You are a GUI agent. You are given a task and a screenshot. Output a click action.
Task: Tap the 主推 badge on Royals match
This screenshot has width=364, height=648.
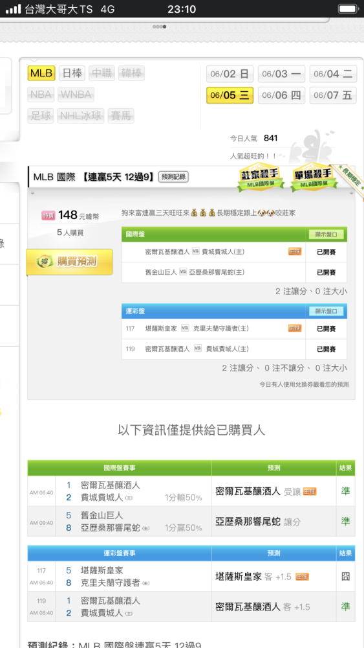click(x=295, y=328)
